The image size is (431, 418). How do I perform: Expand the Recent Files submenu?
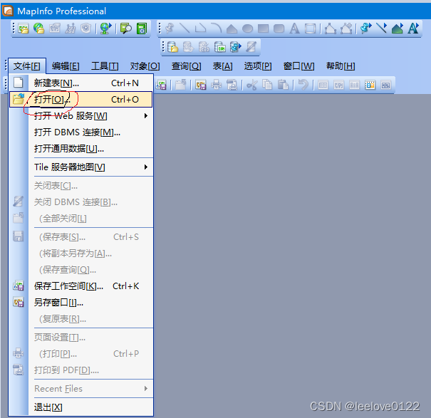tap(81, 389)
